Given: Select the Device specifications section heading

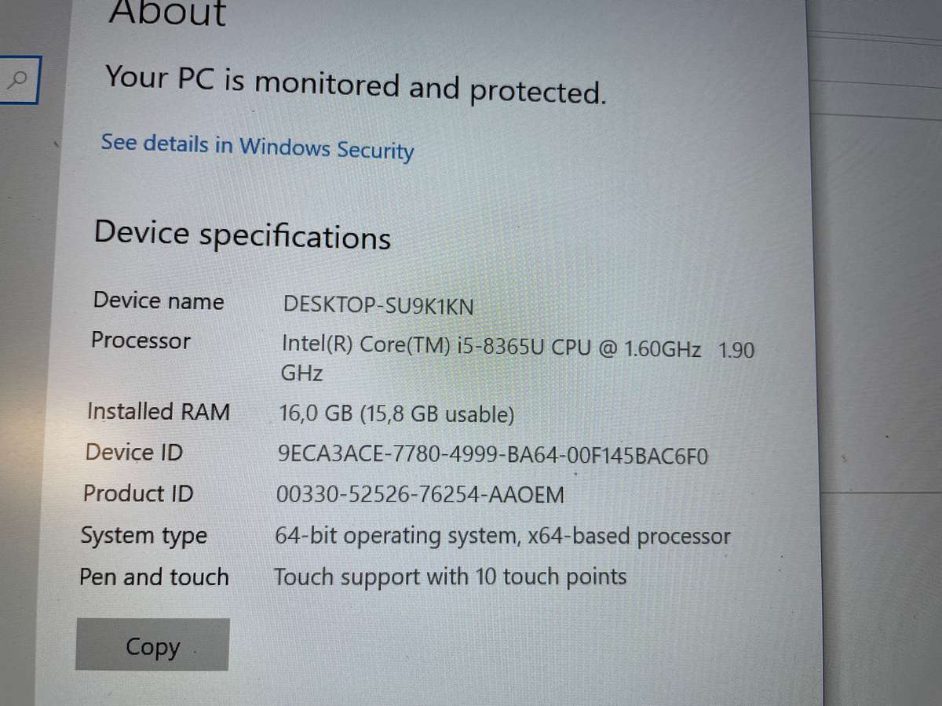Looking at the screenshot, I should coord(242,235).
